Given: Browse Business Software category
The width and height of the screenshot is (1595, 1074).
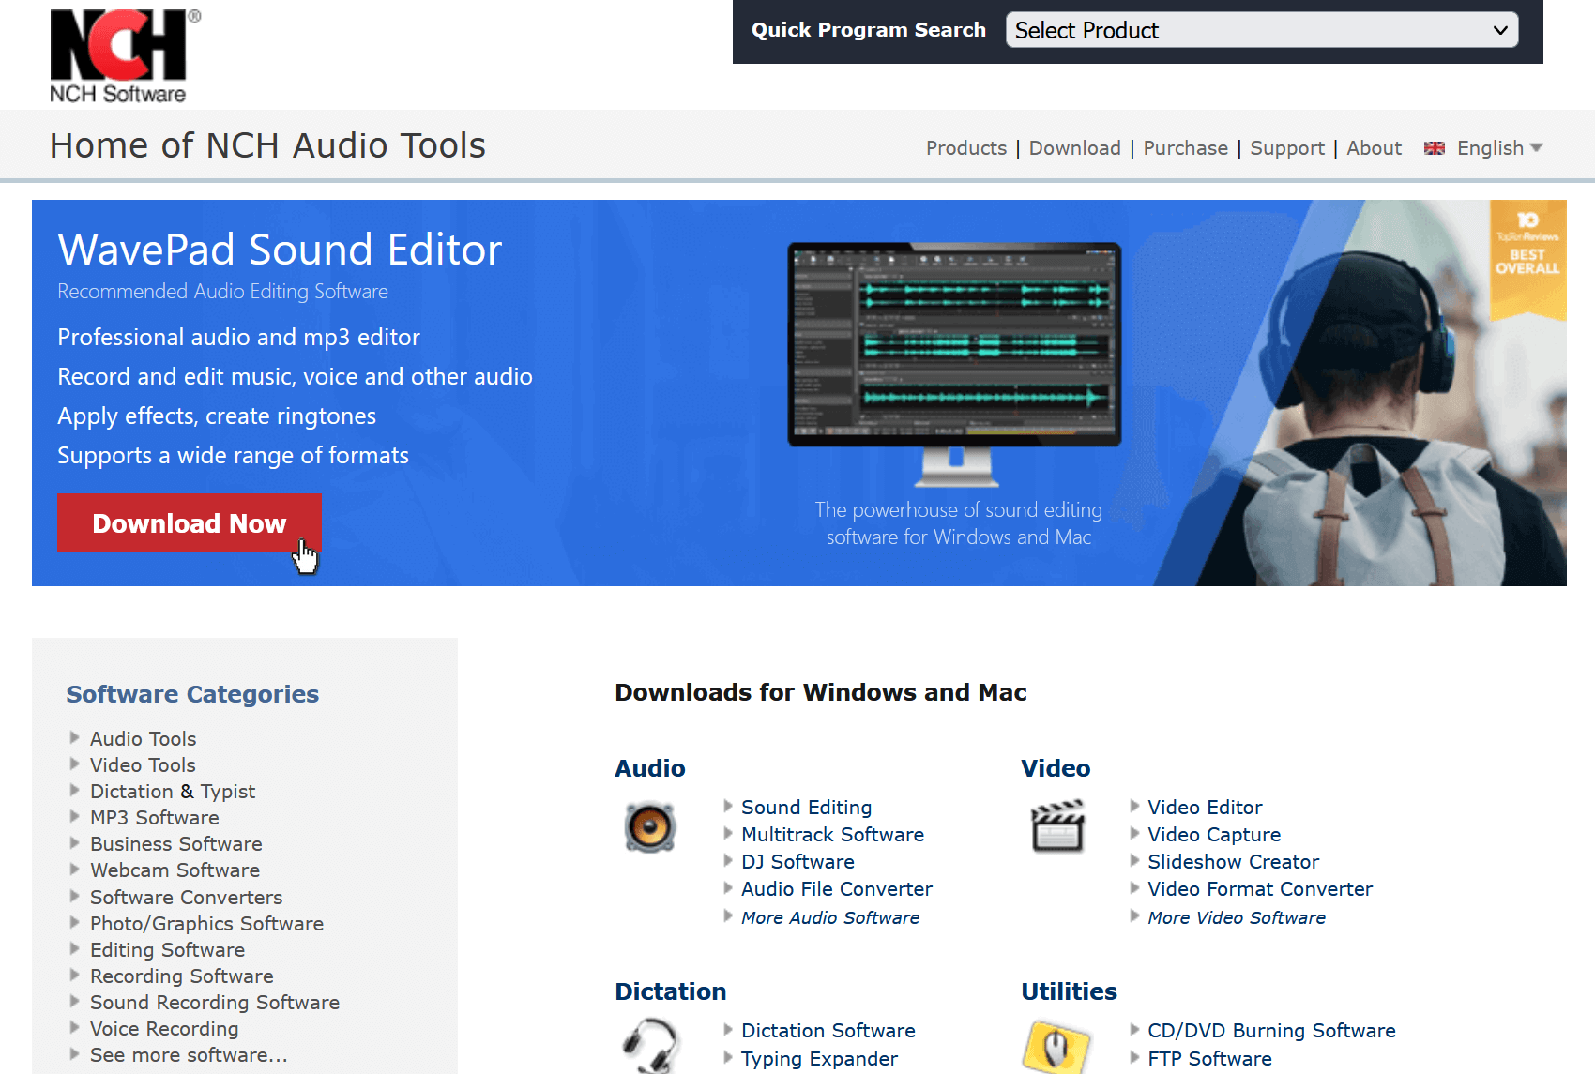Looking at the screenshot, I should (x=176, y=844).
